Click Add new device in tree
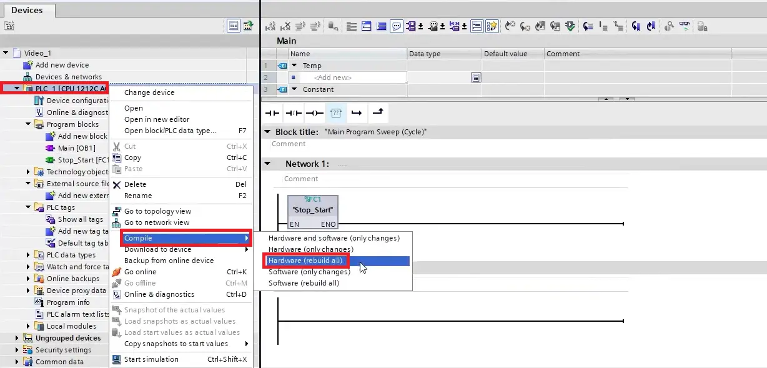Screen dimensions: 767x368 62,65
